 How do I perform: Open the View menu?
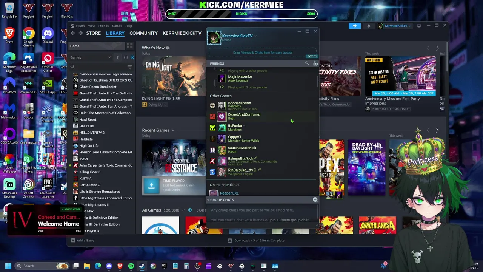tap(91, 26)
